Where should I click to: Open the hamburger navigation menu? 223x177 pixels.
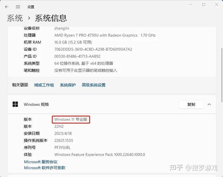coord(18,7)
